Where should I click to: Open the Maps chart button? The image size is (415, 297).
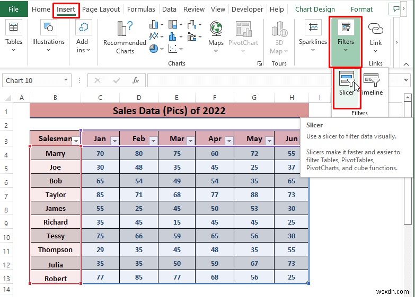[216, 37]
